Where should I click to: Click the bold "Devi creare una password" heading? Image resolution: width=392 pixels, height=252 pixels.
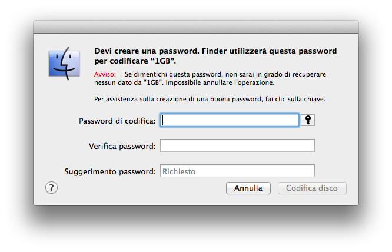coord(147,51)
